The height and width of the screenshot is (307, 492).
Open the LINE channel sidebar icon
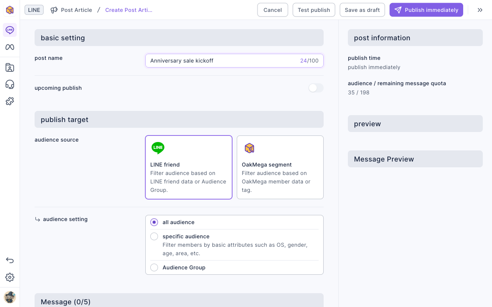click(x=10, y=30)
